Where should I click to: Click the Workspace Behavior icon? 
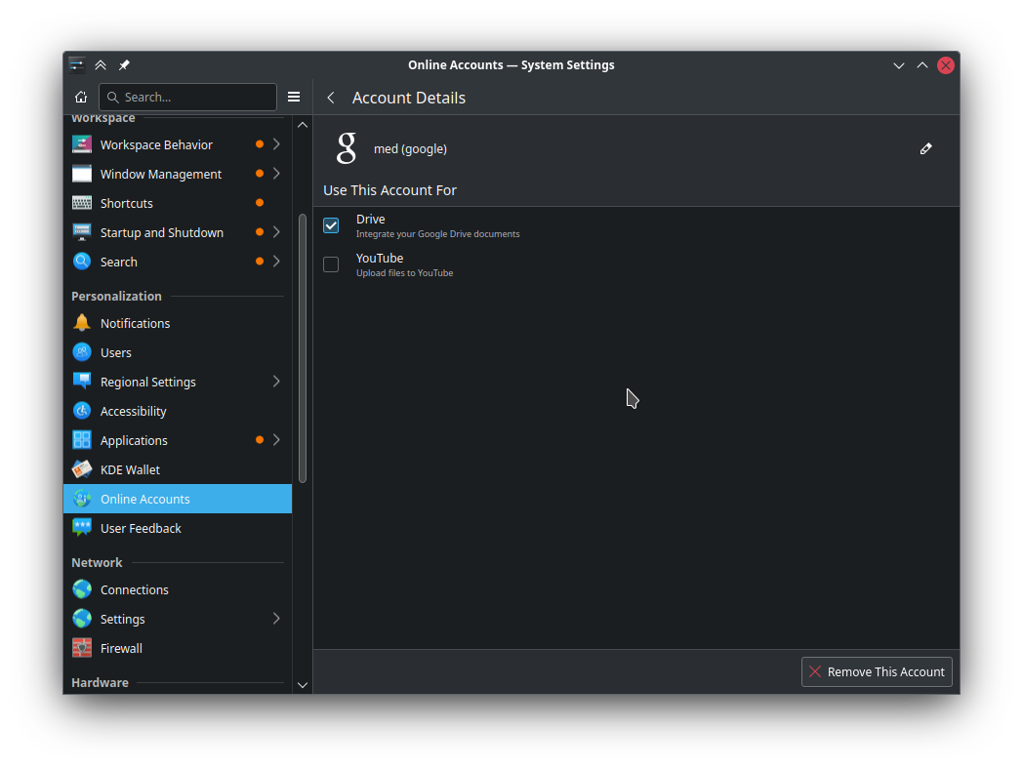coord(82,144)
